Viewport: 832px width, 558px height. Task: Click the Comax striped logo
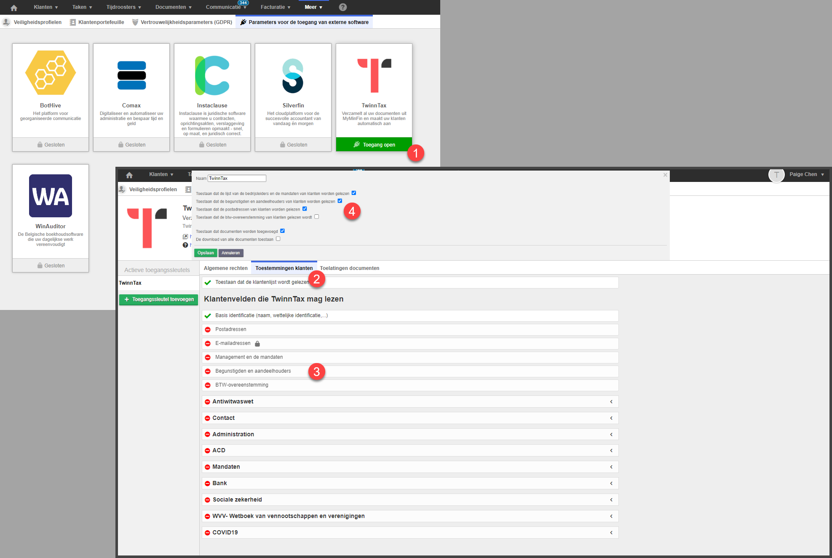(131, 75)
